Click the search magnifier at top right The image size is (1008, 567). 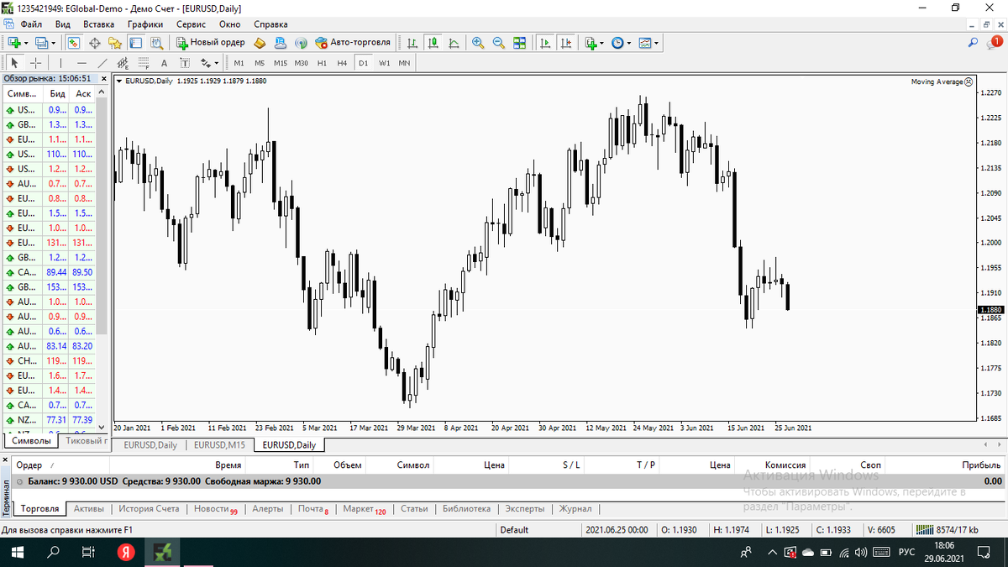pos(973,42)
